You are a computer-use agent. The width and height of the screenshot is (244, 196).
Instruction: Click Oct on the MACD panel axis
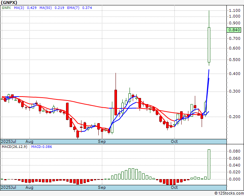point(174,187)
